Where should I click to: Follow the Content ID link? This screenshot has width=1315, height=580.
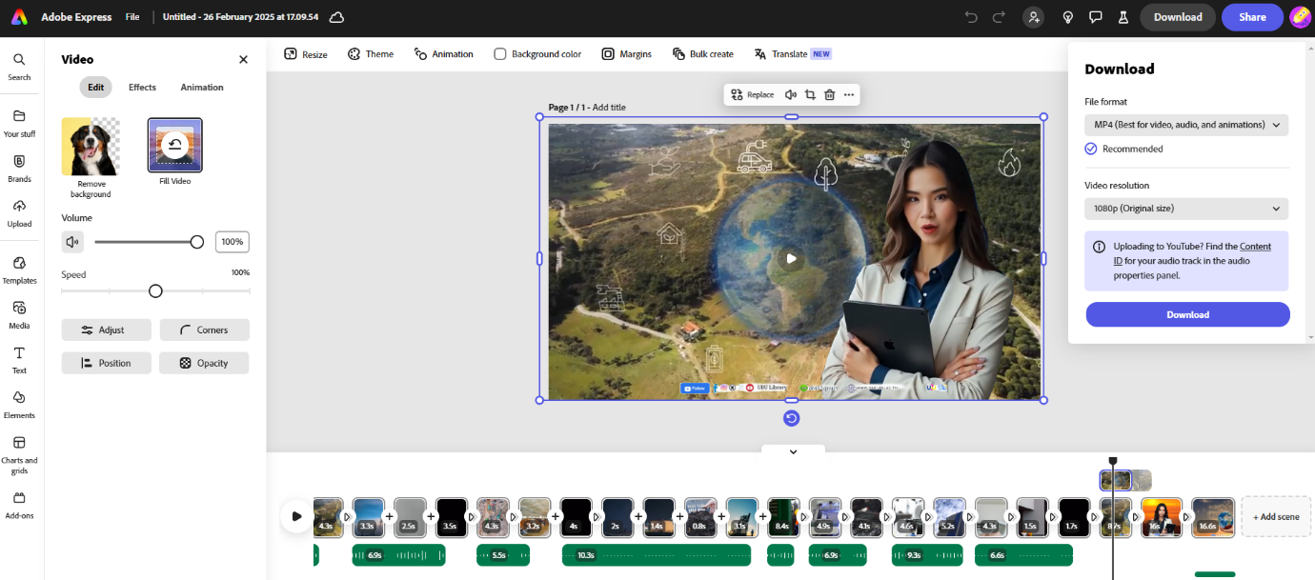[x=1255, y=247]
